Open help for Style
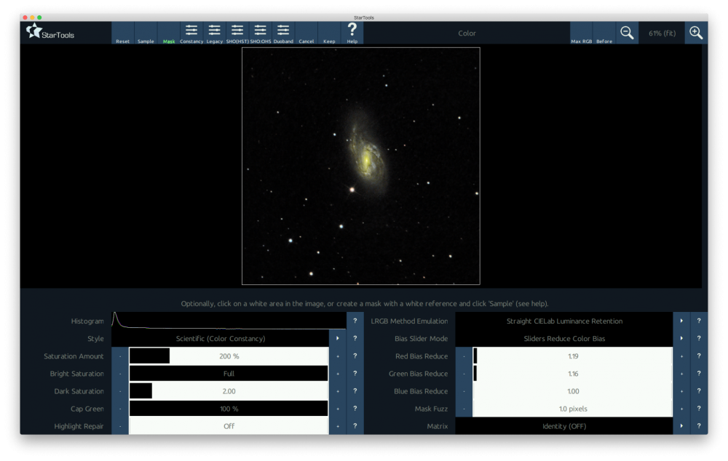 tap(355, 339)
